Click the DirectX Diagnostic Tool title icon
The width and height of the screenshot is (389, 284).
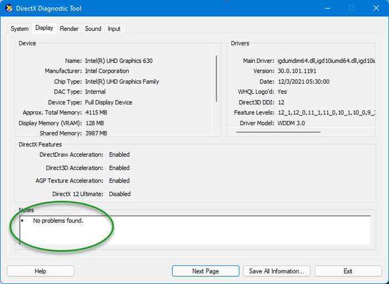pyautogui.click(x=9, y=8)
